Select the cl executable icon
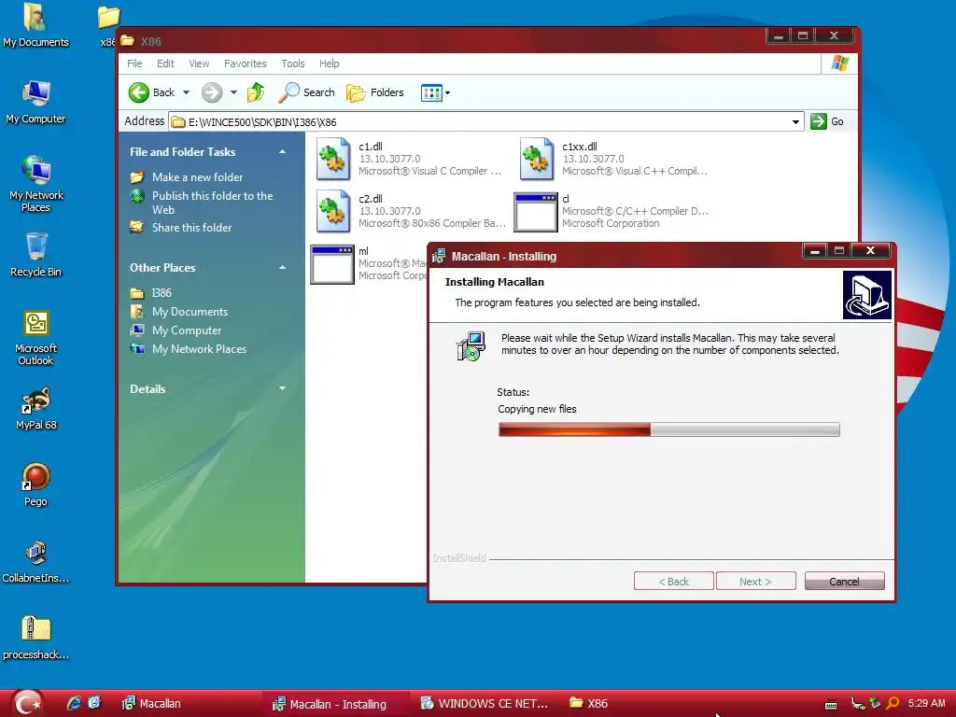956x717 pixels. coord(535,212)
